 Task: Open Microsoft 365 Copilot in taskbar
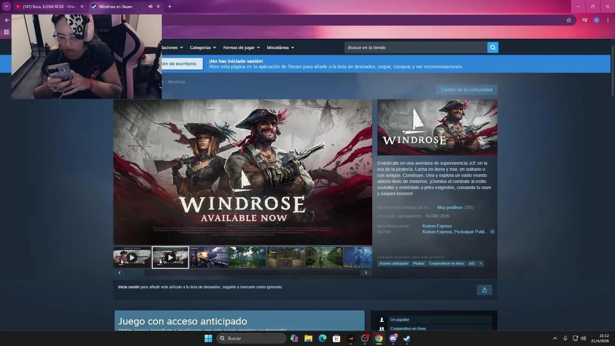(x=295, y=338)
